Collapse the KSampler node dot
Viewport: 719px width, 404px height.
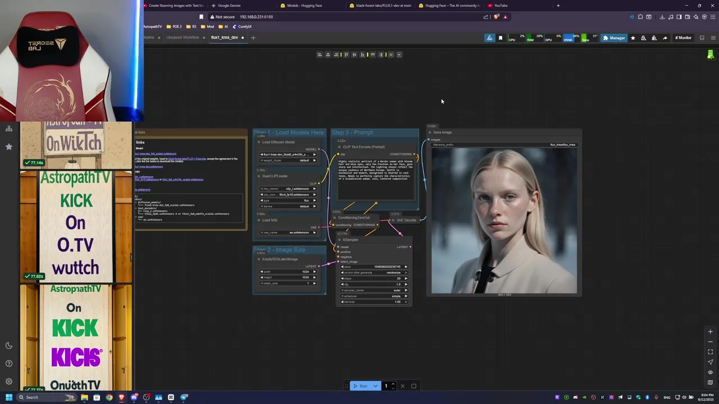tap(339, 240)
